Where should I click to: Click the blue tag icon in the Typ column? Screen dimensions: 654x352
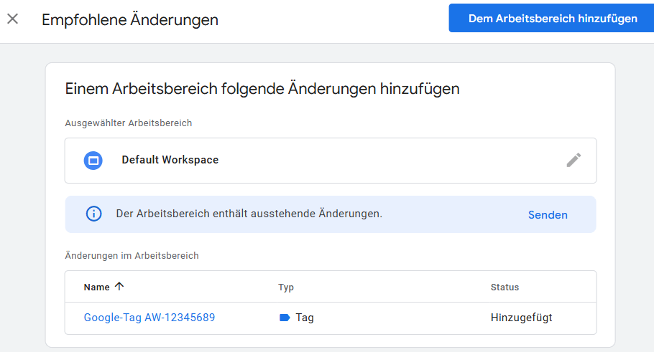285,318
